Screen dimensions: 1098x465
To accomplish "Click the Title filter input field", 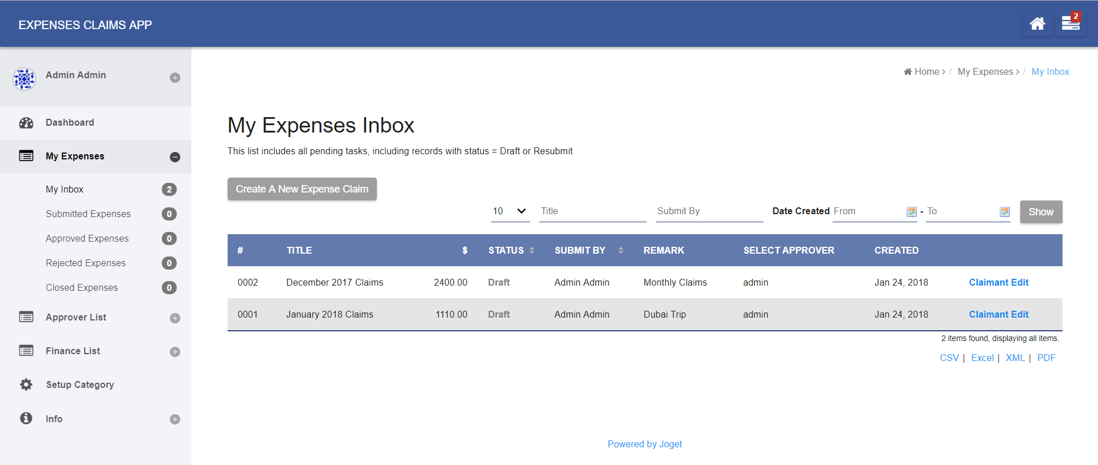I will click(592, 211).
